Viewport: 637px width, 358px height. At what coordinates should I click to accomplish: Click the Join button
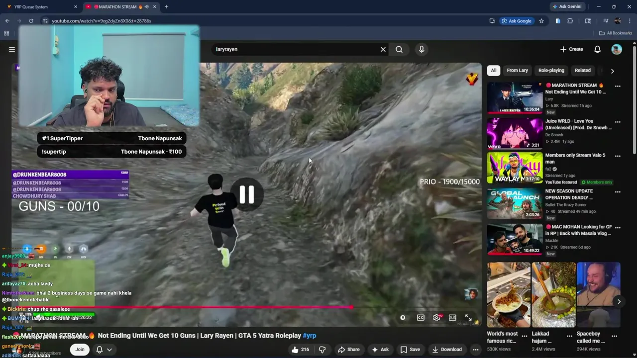tap(80, 350)
